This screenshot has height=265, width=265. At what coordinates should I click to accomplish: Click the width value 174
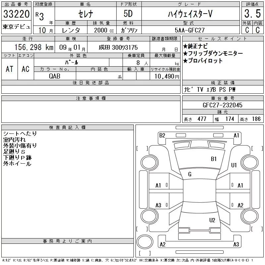[x=230, y=119]
